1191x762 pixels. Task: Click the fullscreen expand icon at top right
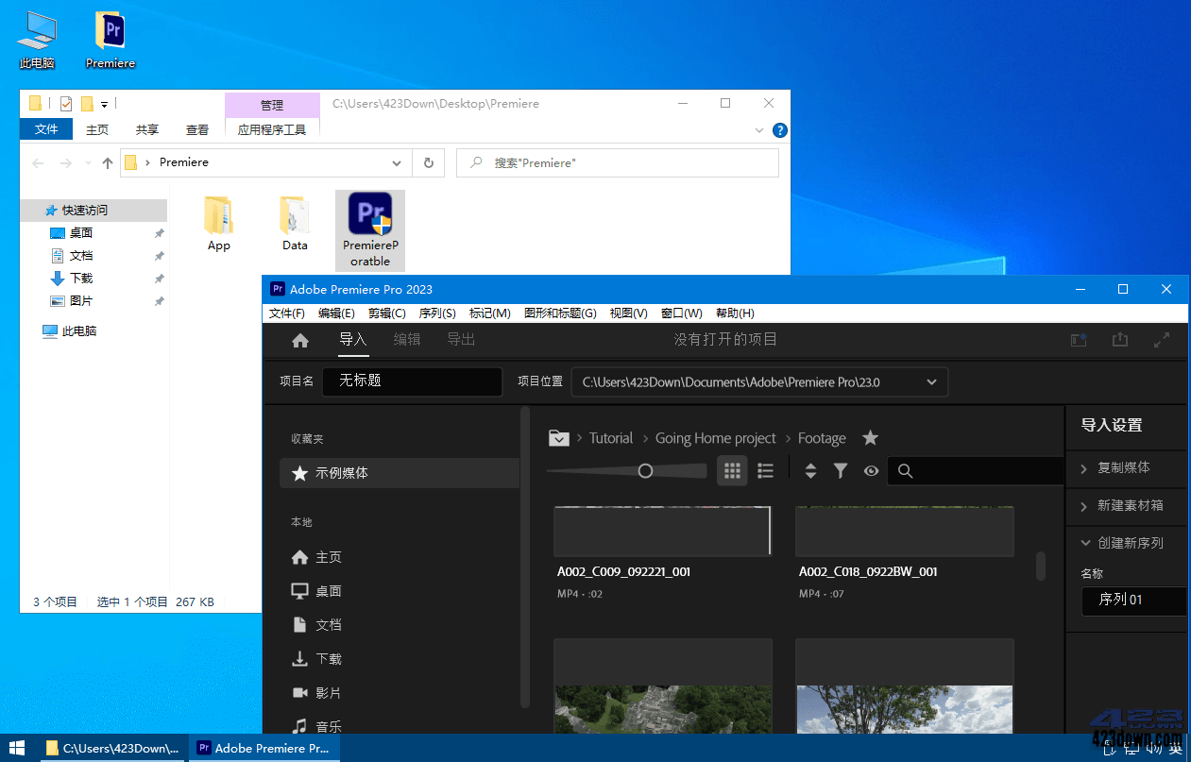tap(1162, 340)
